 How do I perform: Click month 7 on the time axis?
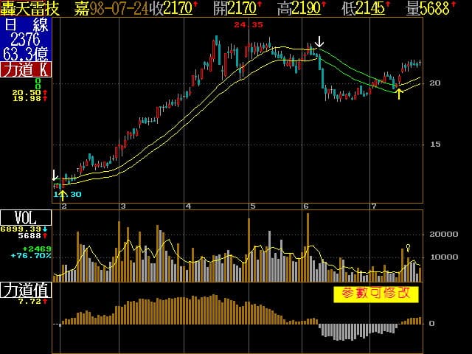[x=374, y=206]
